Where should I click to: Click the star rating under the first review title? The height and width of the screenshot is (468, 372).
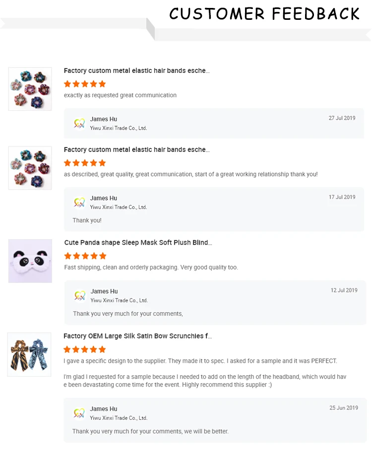[85, 84]
